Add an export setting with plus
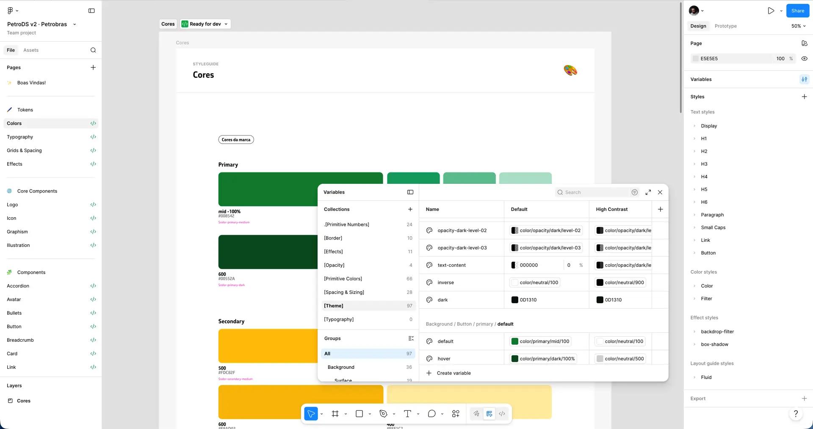Viewport: 813px width, 429px height. 804,399
